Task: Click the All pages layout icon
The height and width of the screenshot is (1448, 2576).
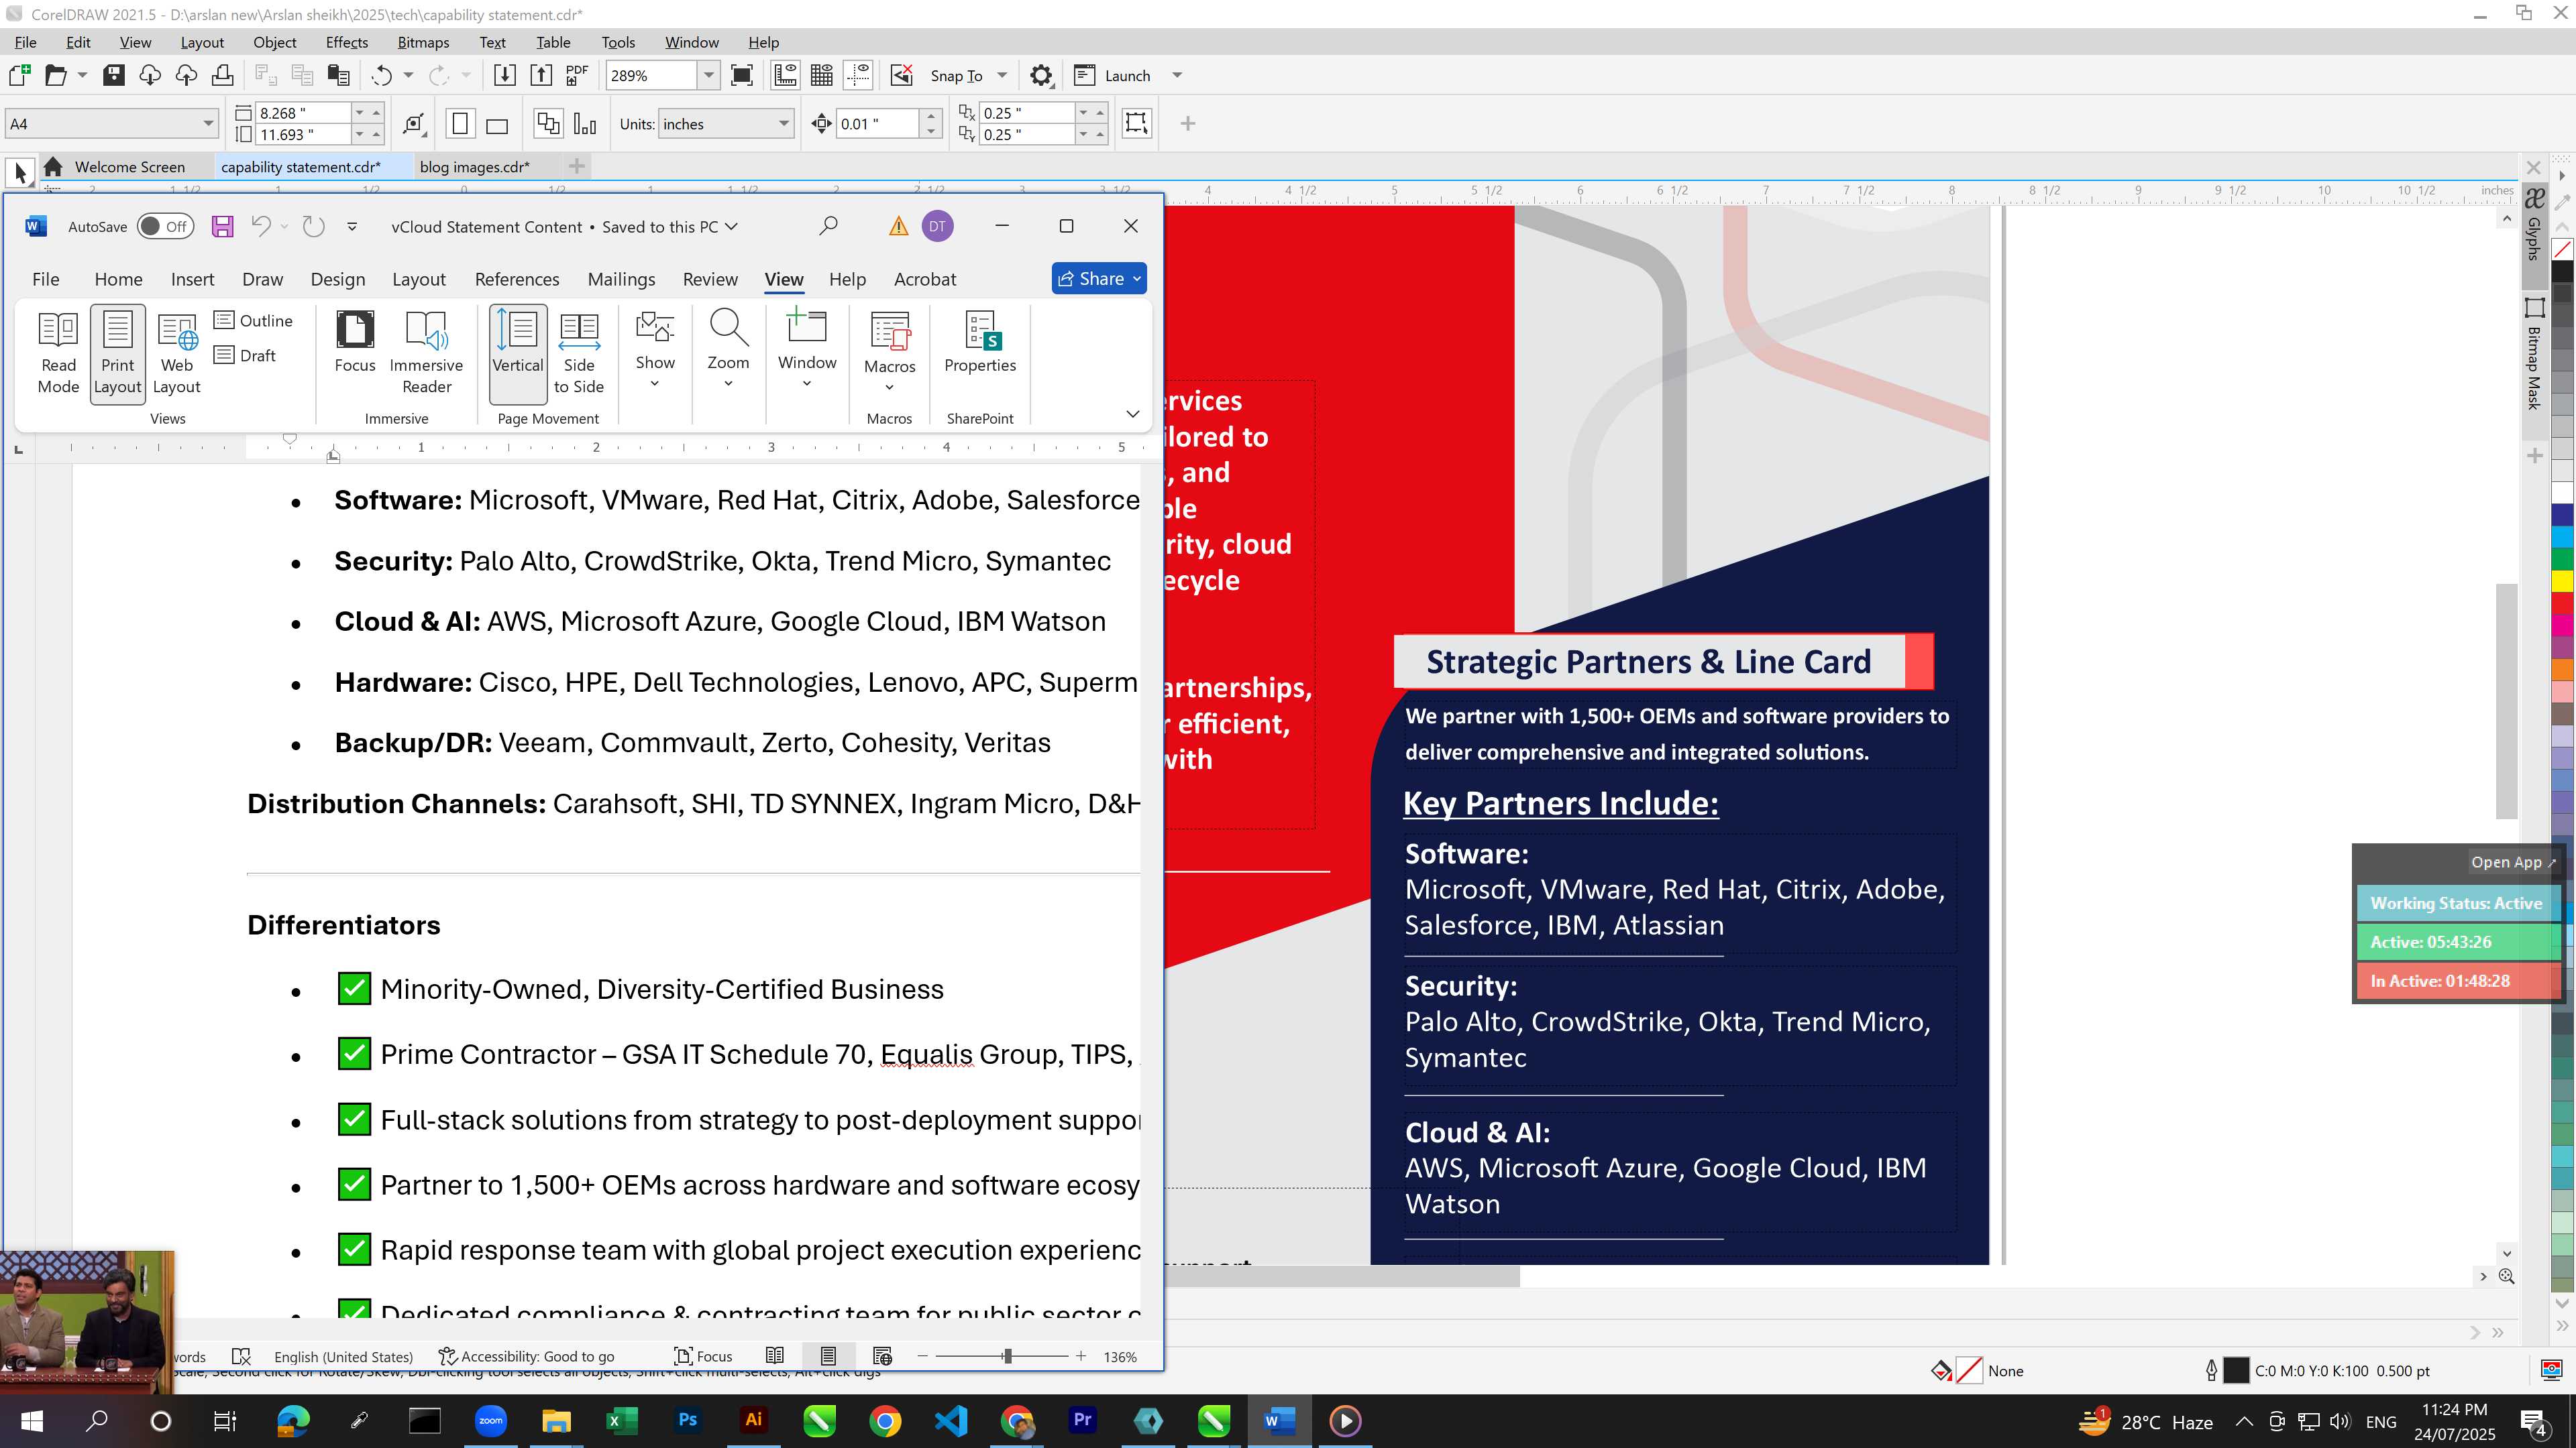Action: [x=548, y=124]
